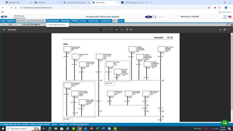The height and width of the screenshot is (131, 233).
Task: Switch to the 2005 GT gauges tab
Action: (134, 3)
